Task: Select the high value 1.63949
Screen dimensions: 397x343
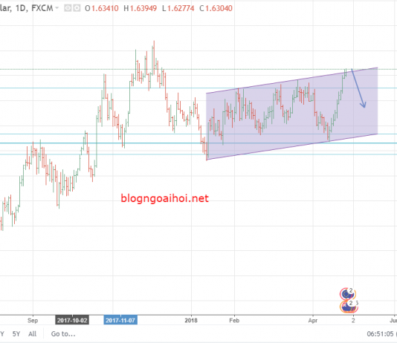Action: click(143, 8)
